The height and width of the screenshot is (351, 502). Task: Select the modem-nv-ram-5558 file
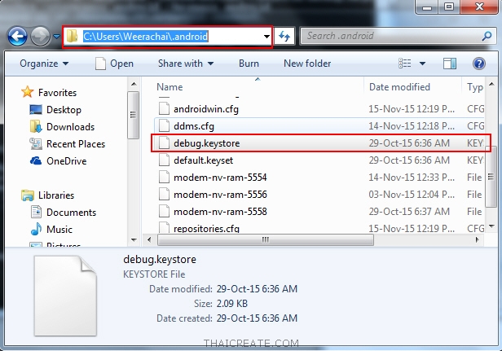(220, 212)
